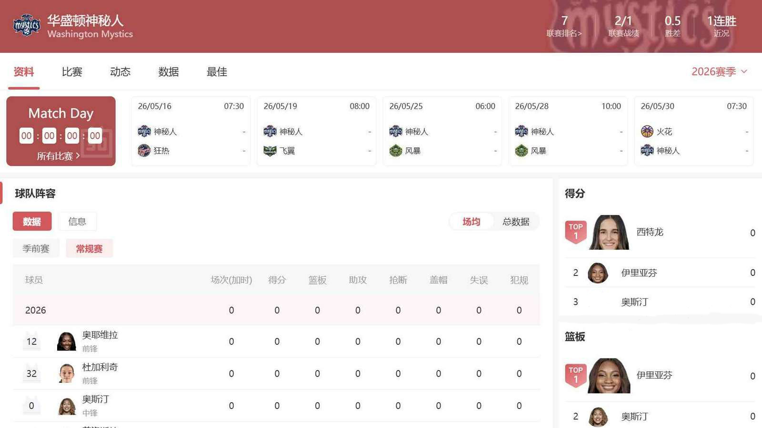Click the 2026 season summary row label
Image resolution: width=762 pixels, height=428 pixels.
36,310
